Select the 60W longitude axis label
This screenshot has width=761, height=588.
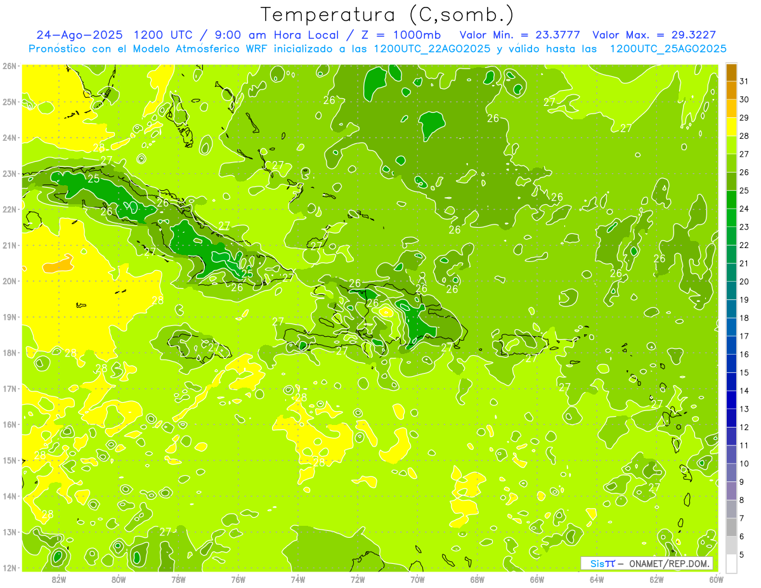coord(715,580)
